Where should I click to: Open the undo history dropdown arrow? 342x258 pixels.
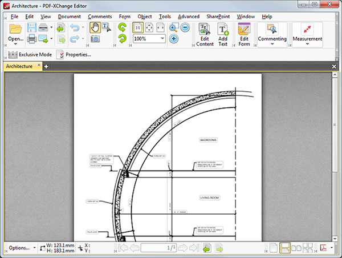(83, 27)
